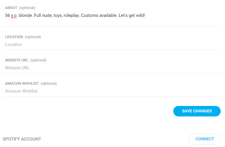Viewport: 225px width, 147px height.
Task: Click '(optional)' beside Website URL label
Action: 38,60
